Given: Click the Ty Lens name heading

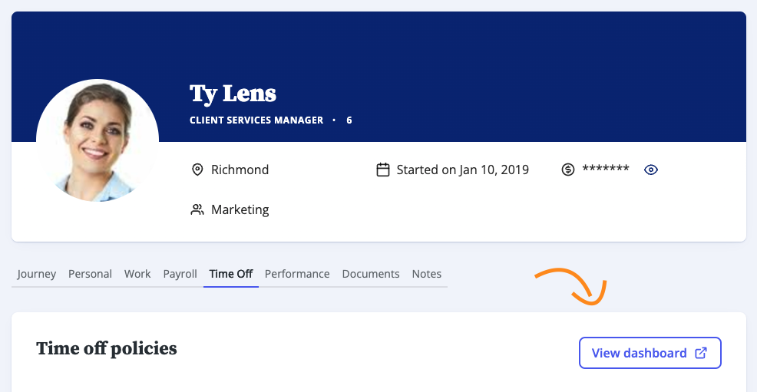Looking at the screenshot, I should (233, 94).
